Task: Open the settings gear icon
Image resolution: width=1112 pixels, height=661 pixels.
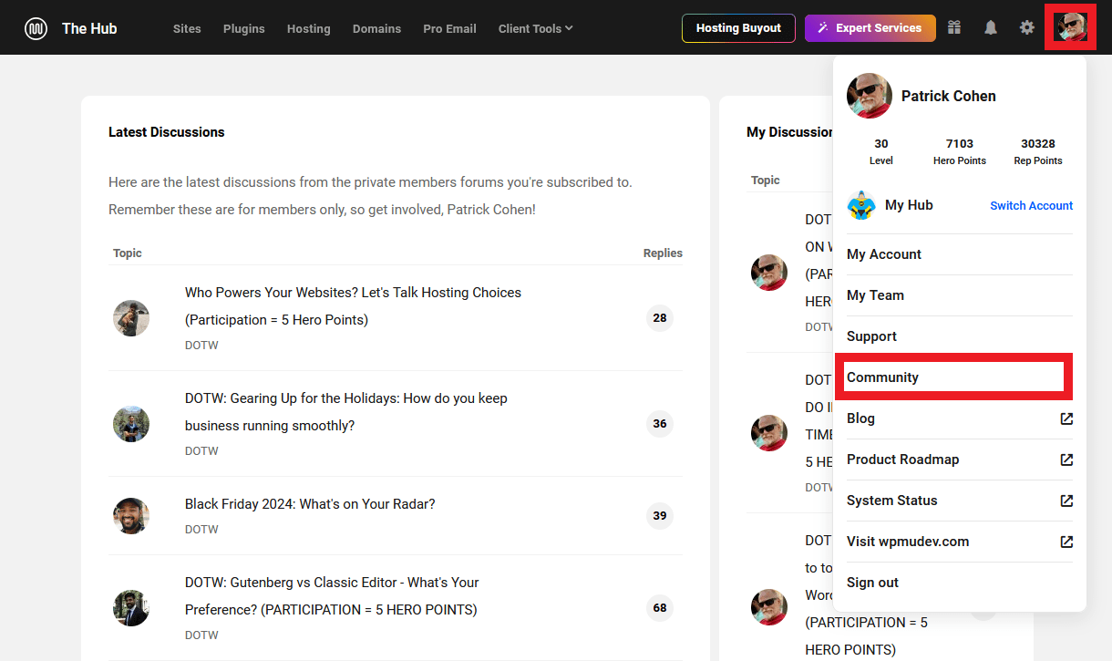Action: pos(1027,27)
